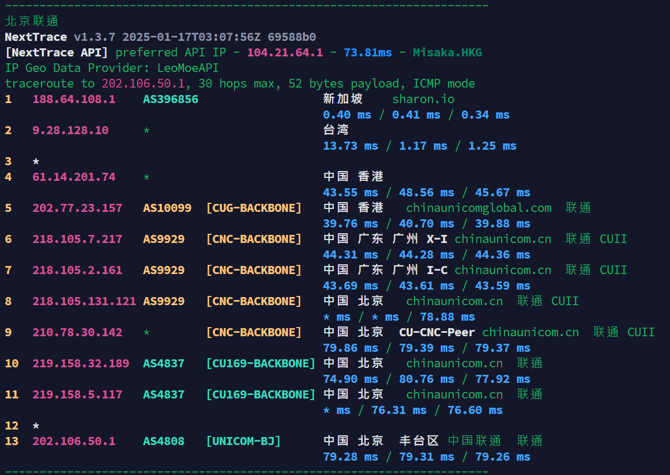Click hop 4 IP 61.14.201.74
The width and height of the screenshot is (670, 475).
click(x=74, y=177)
